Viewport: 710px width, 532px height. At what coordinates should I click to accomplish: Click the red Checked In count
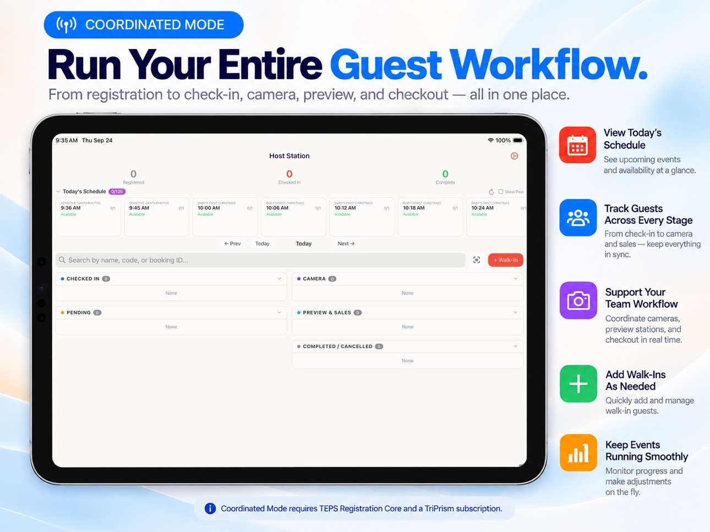[290, 174]
